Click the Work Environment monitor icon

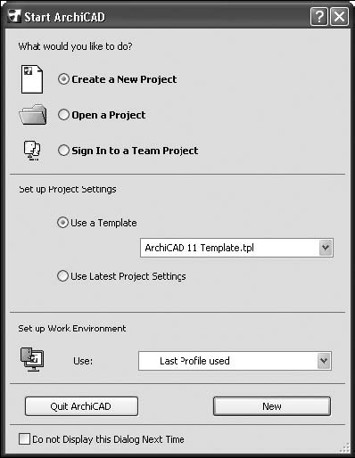click(x=32, y=360)
